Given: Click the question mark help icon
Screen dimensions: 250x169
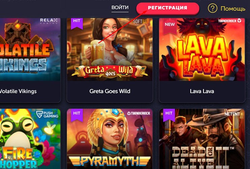Looking at the screenshot, I should (x=212, y=8).
